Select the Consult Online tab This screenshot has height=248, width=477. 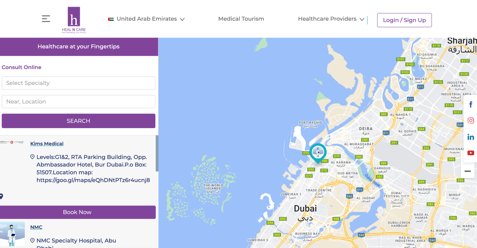pyautogui.click(x=22, y=67)
